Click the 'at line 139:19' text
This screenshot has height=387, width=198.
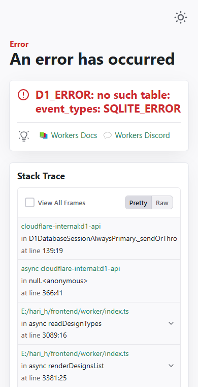click(42, 251)
